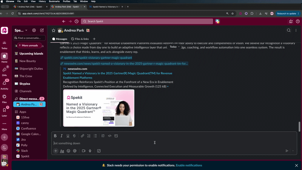Click the message pane scrollbar thumb
Screen dimensions: 302x170
tap(299, 127)
